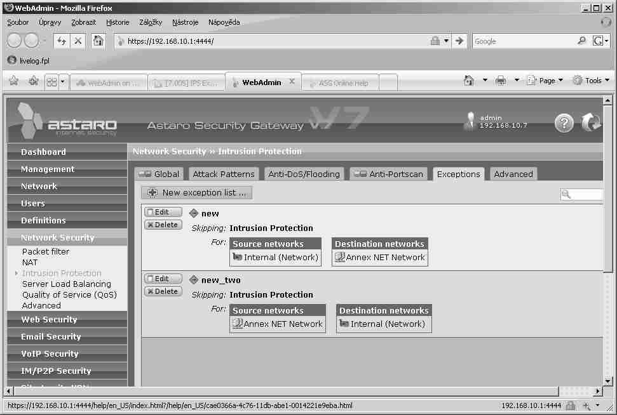Image resolution: width=617 pixels, height=415 pixels.
Task: Click the magnifier icon in the Google search box
Action: 581,41
